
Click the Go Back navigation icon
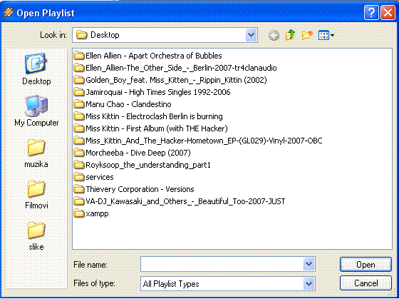click(x=274, y=35)
